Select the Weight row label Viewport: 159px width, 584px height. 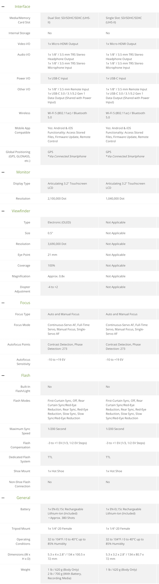tap(25, 570)
